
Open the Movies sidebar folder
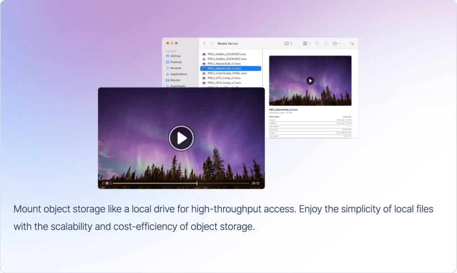pyautogui.click(x=175, y=80)
